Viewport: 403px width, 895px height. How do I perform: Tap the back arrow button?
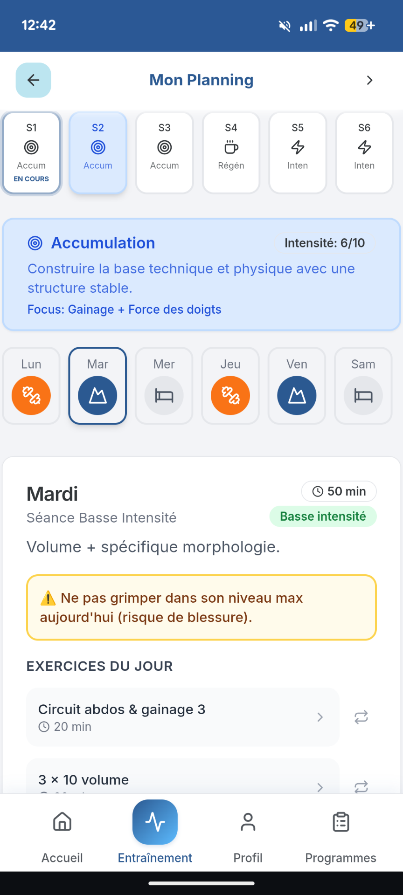point(33,80)
